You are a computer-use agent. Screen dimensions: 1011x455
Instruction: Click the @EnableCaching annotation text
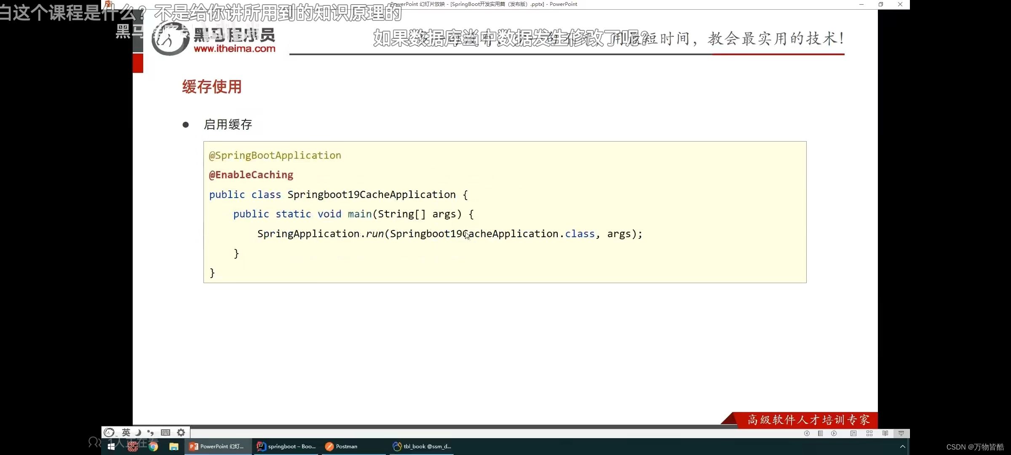[251, 175]
